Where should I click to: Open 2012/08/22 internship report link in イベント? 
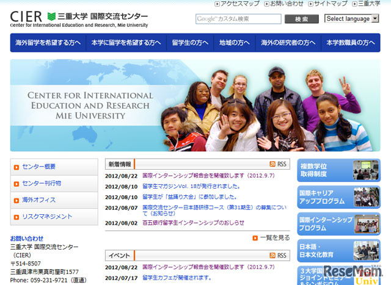coord(208,267)
